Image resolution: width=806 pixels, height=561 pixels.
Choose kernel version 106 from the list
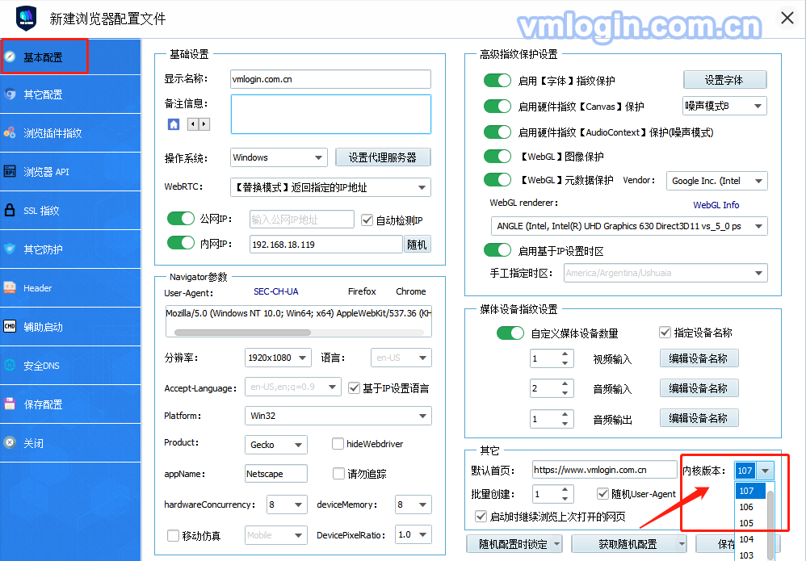pyautogui.click(x=750, y=507)
